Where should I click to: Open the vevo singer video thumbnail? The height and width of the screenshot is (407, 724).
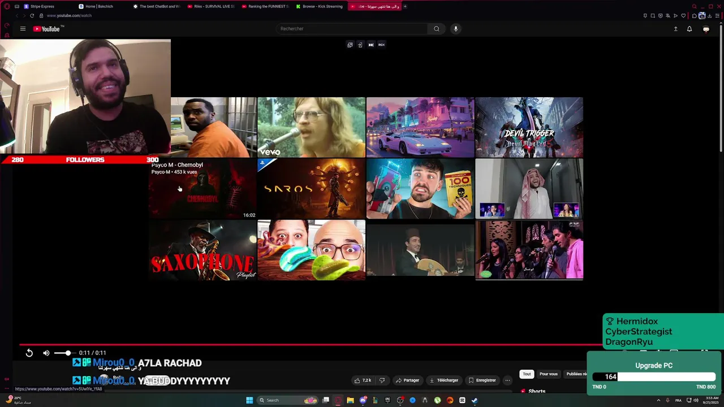pyautogui.click(x=311, y=127)
